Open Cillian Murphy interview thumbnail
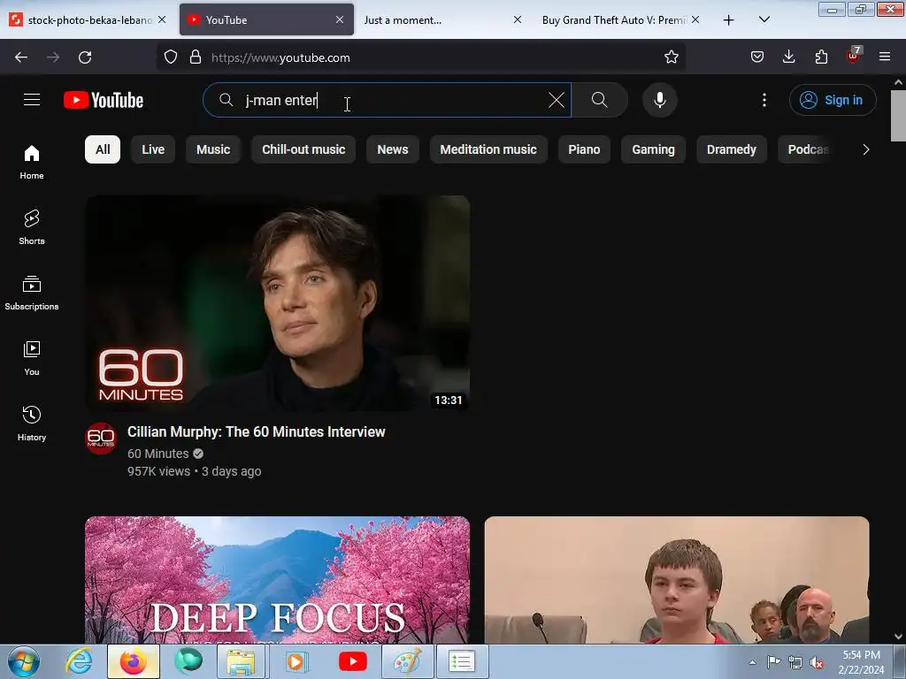The image size is (906, 679). click(277, 303)
